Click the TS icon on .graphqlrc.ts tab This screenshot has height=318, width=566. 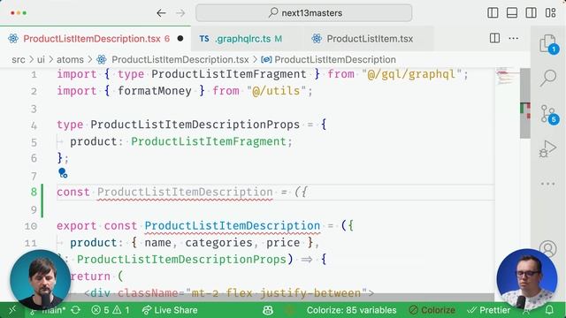pyautogui.click(x=204, y=39)
